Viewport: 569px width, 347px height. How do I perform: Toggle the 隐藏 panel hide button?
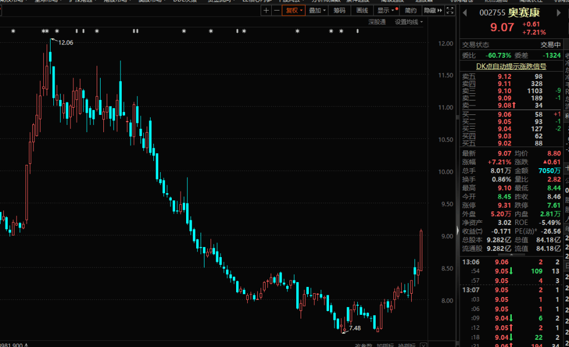tap(430, 11)
